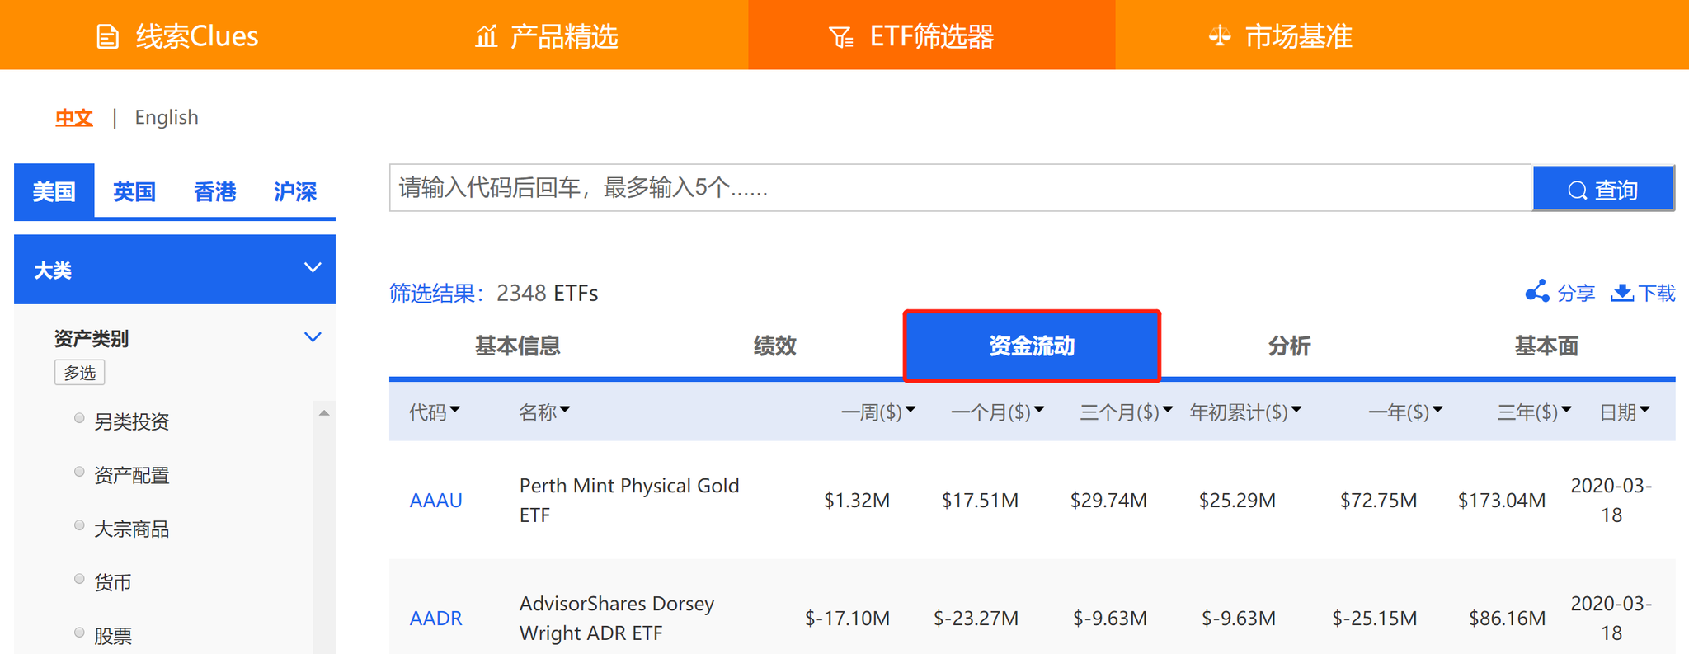Click the 筛选结果 2348 ETFs label
This screenshot has width=1689, height=654.
pos(493,293)
